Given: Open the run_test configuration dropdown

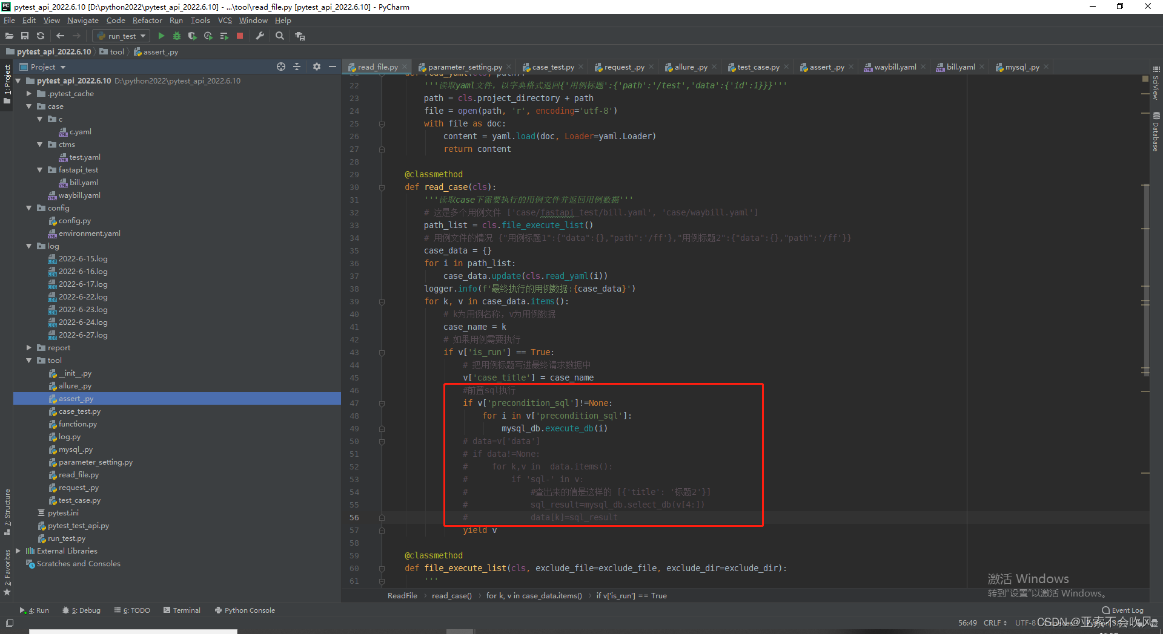Looking at the screenshot, I should (121, 36).
